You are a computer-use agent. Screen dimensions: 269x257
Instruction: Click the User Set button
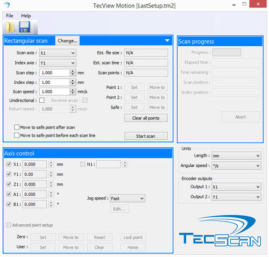pyautogui.click(x=43, y=247)
